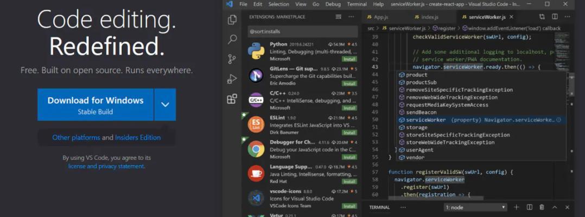Screen dimensions: 585x217
Task: Install the Language Support Java extension
Action: (x=349, y=182)
